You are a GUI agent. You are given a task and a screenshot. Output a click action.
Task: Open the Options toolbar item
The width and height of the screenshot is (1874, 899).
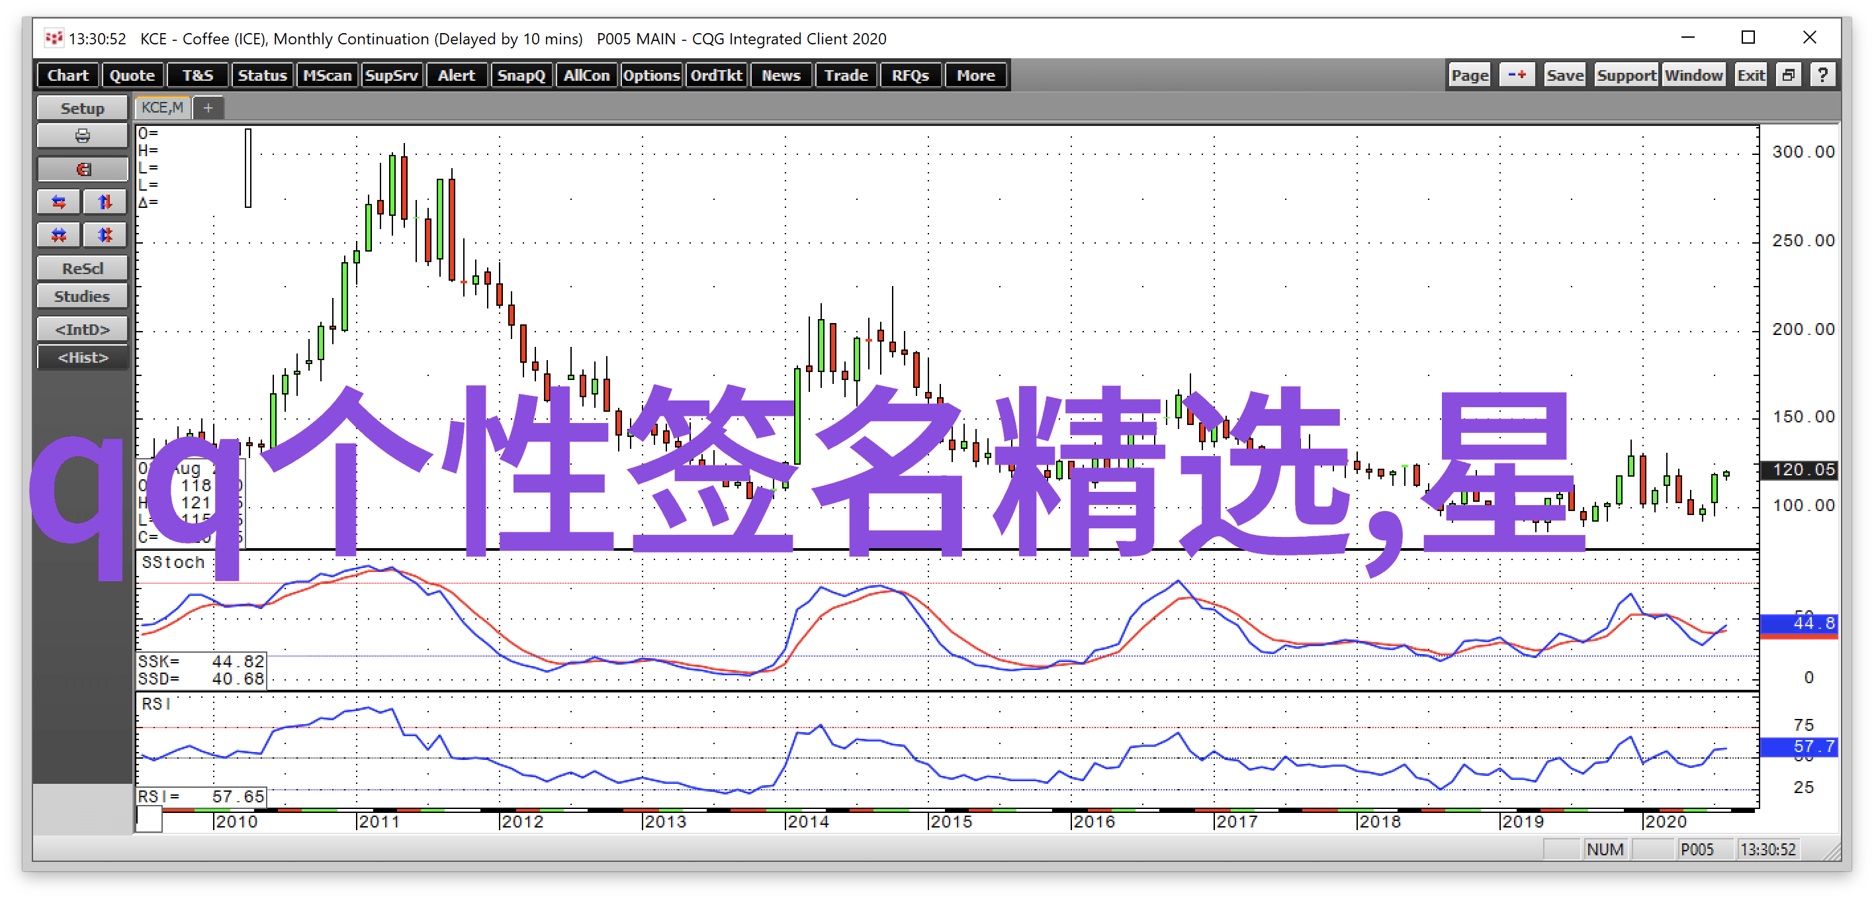pyautogui.click(x=651, y=75)
